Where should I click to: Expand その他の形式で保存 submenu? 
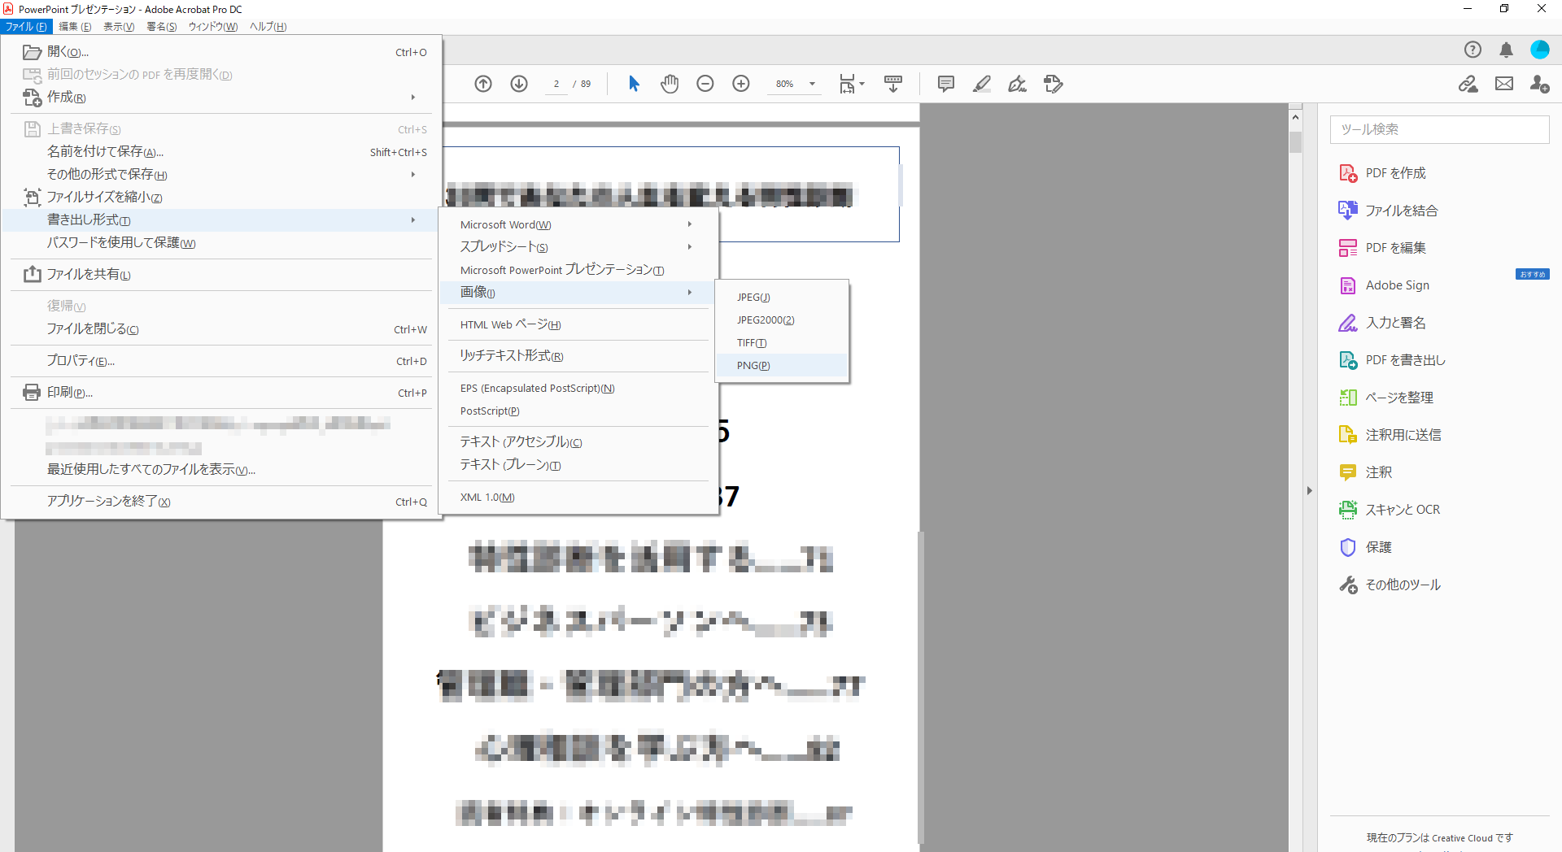[221, 175]
